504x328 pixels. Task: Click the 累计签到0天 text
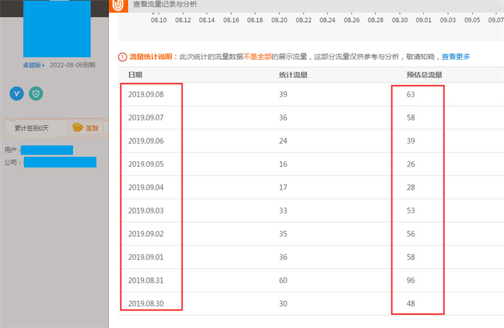click(x=31, y=128)
